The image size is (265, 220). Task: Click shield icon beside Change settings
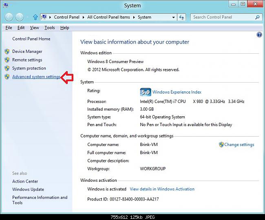(221, 145)
